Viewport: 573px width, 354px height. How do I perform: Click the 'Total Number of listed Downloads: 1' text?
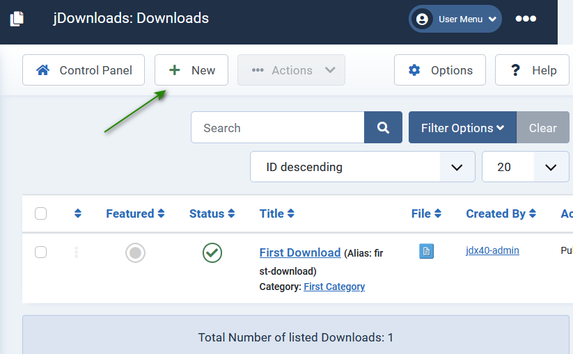[x=296, y=337]
